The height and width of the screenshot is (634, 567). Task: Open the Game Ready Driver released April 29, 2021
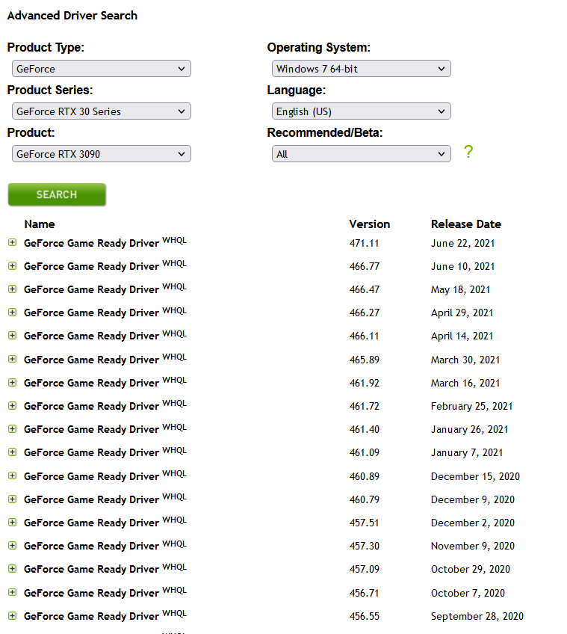(x=91, y=313)
